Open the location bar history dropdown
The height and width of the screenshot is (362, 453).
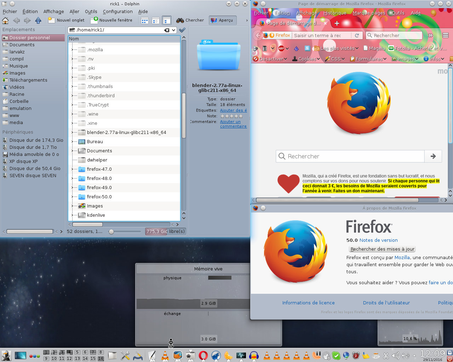click(x=174, y=30)
